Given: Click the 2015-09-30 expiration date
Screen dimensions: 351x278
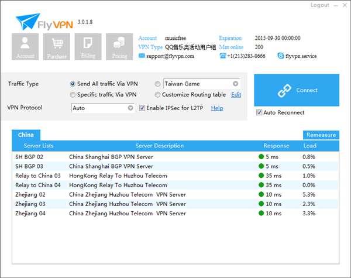Looking at the screenshot, I should 277,38.
